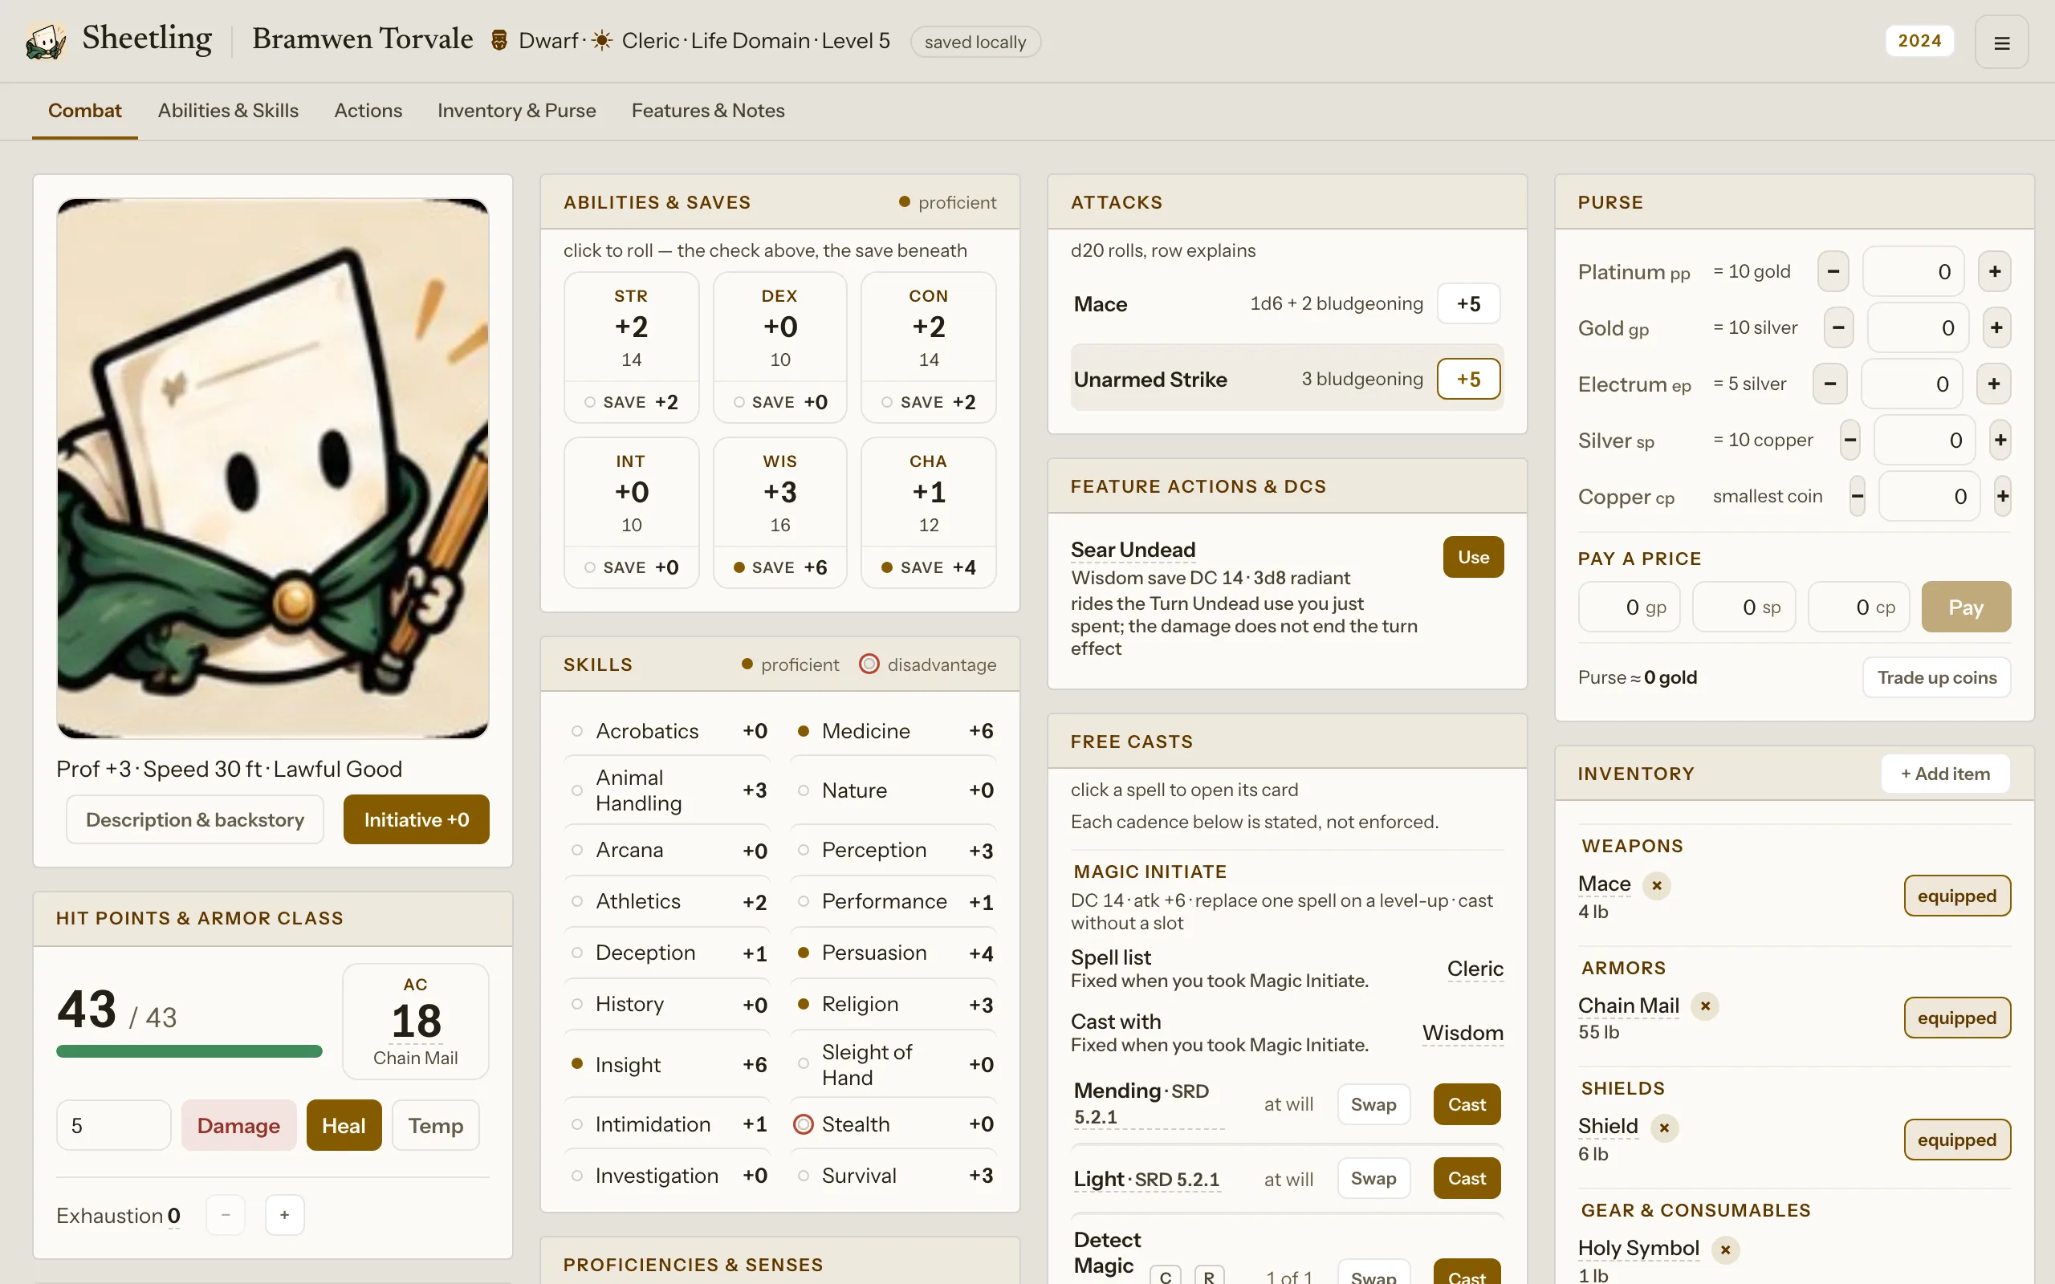The width and height of the screenshot is (2055, 1284).
Task: Expand Description & backstory section
Action: 194,819
